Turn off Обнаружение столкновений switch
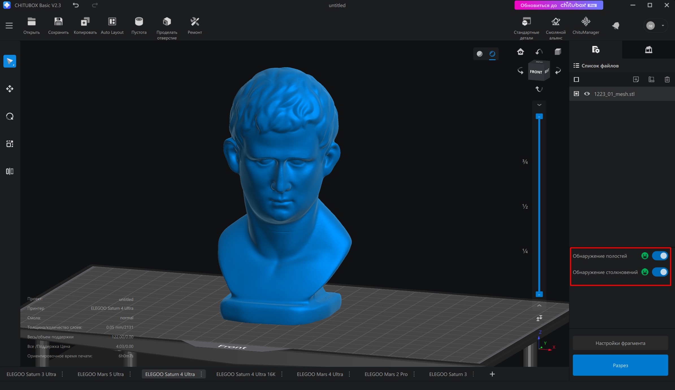 660,272
